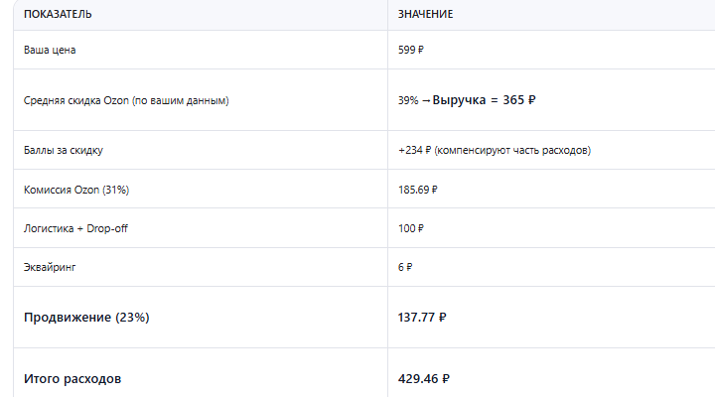Select the Логистика + Drop-off label
The width and height of the screenshot is (715, 397).
click(x=75, y=228)
